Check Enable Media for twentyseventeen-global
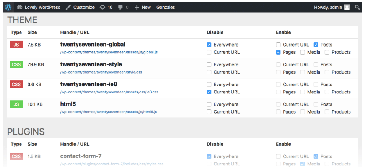Screen dimensions: 365x167 coord(302,52)
